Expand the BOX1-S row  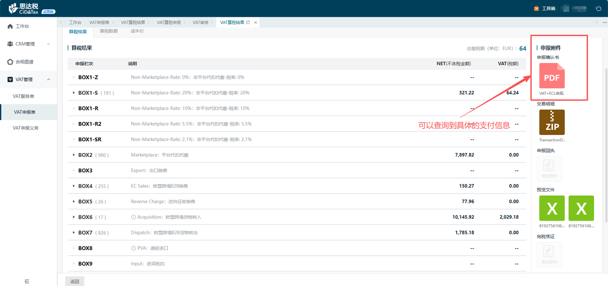74,93
